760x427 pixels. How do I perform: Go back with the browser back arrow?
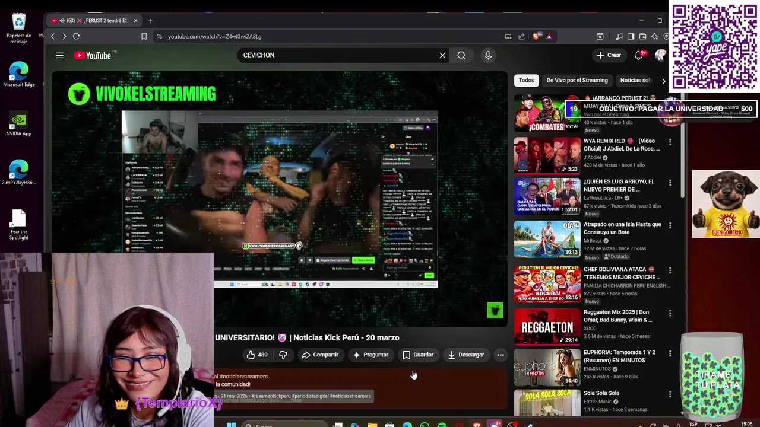[x=52, y=36]
